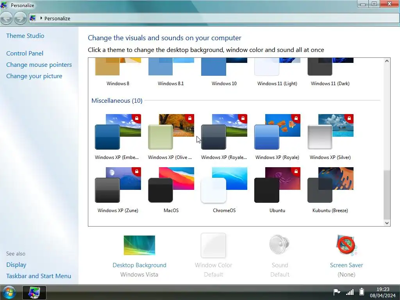This screenshot has height=300, width=400.
Task: Open Screen Saver settings icon
Action: point(346,245)
